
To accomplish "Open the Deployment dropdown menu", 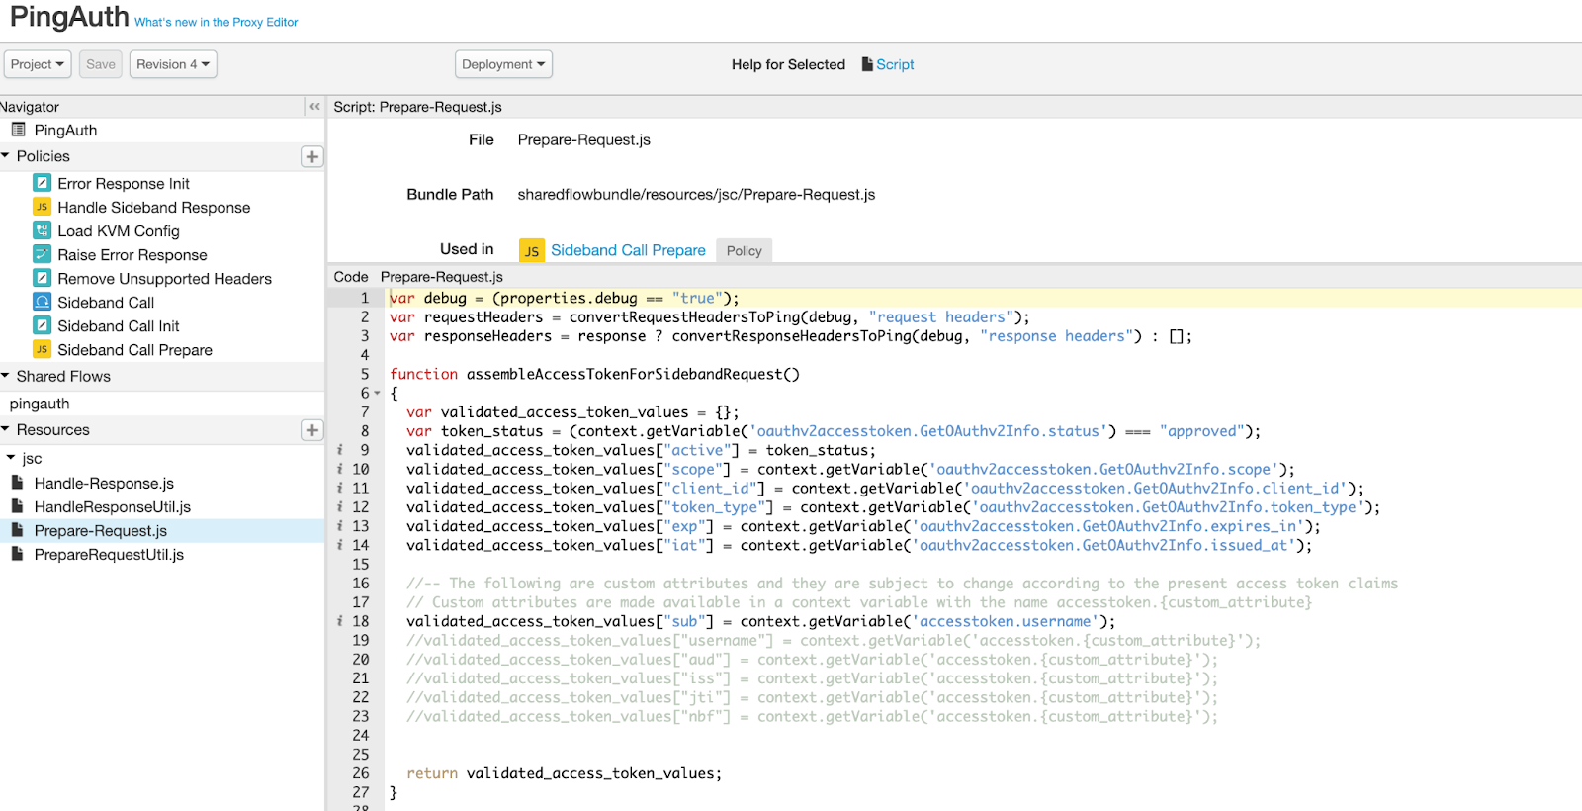I will click(503, 64).
